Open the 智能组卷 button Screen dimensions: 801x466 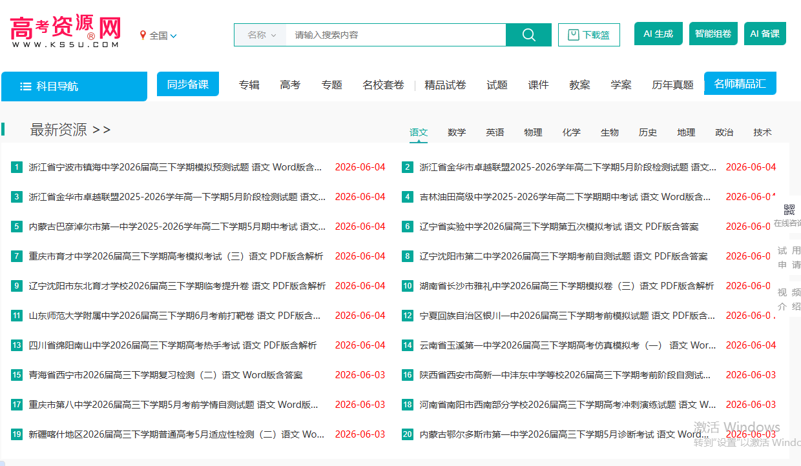coord(713,34)
